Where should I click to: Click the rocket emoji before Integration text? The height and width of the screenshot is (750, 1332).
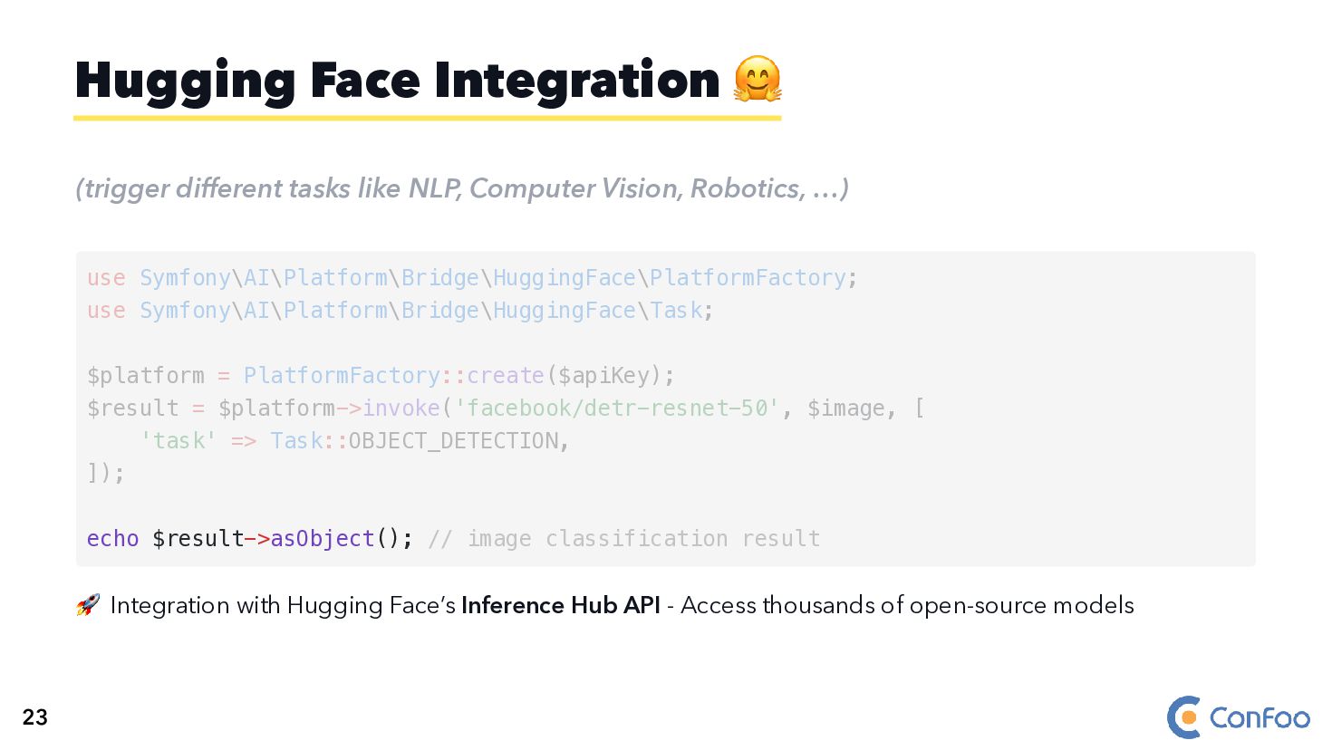click(88, 605)
